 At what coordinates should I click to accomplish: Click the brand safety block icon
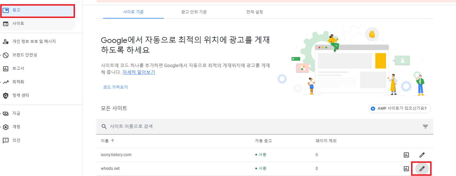click(x=6, y=55)
